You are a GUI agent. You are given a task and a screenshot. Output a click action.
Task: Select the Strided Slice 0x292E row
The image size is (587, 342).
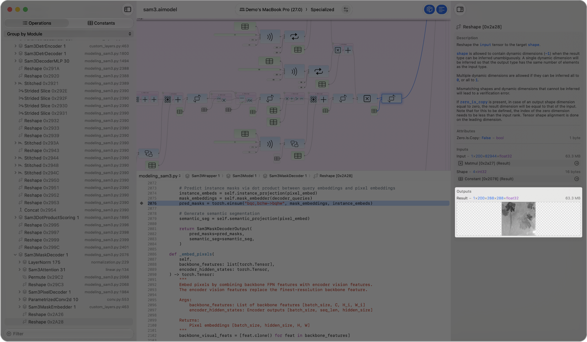(x=69, y=91)
